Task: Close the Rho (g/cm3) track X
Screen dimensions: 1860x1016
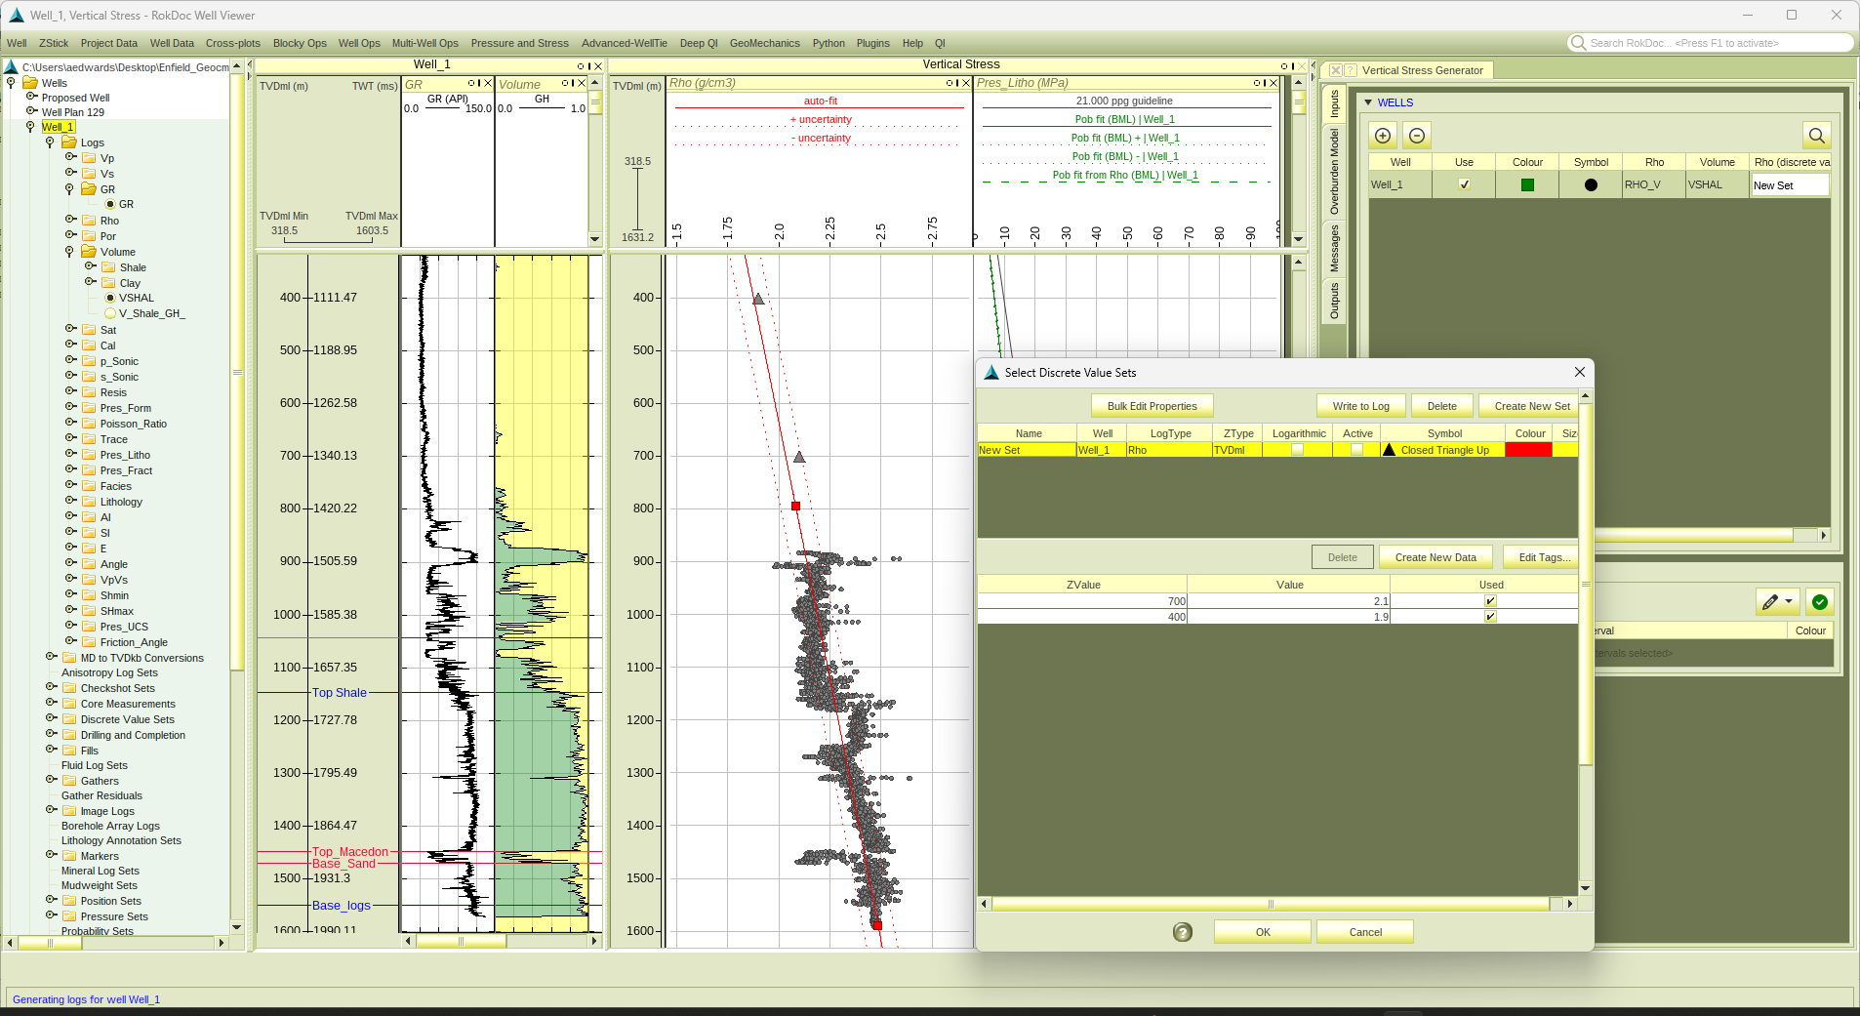Action: point(966,83)
